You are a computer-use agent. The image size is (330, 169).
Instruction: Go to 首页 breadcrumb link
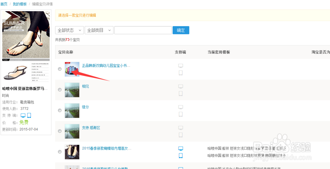click(4, 4)
